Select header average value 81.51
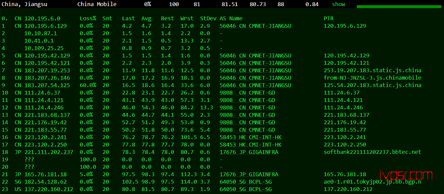 [230, 4]
